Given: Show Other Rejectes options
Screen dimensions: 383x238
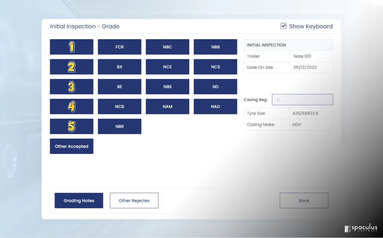Looking at the screenshot, I should pyautogui.click(x=134, y=201).
